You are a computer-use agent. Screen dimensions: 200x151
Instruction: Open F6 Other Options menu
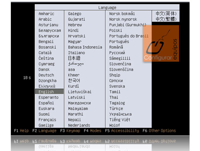159,131
